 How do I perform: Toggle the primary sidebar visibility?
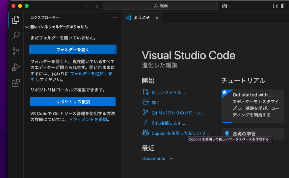(x=283, y=6)
